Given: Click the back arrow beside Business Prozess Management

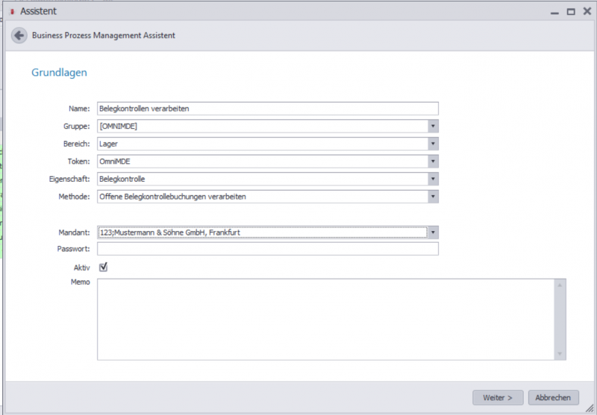Looking at the screenshot, I should click(19, 35).
